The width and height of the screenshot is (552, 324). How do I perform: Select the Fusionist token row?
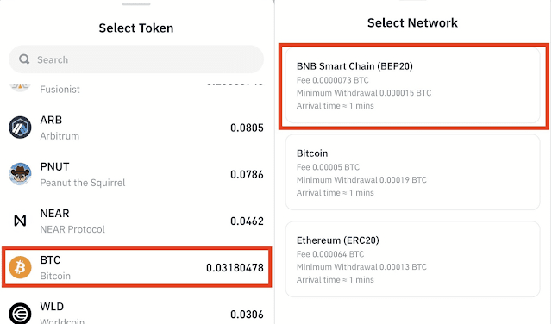point(136,88)
